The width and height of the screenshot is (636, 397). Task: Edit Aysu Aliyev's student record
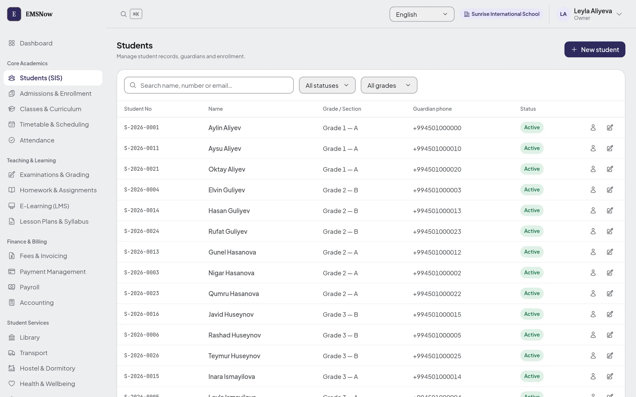coord(610,148)
